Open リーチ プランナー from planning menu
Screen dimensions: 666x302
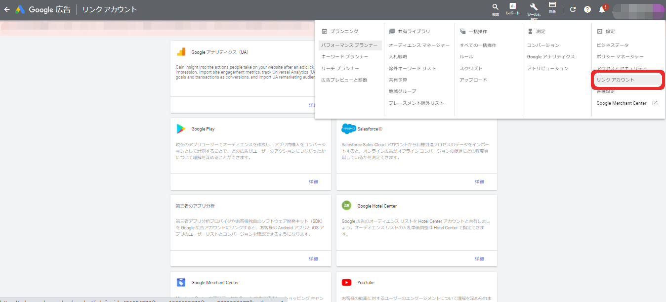click(340, 68)
